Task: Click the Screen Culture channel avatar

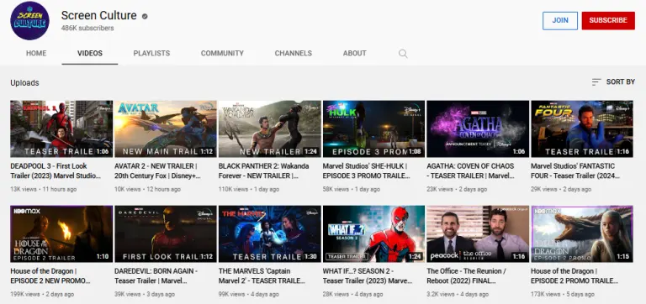Action: pos(29,20)
